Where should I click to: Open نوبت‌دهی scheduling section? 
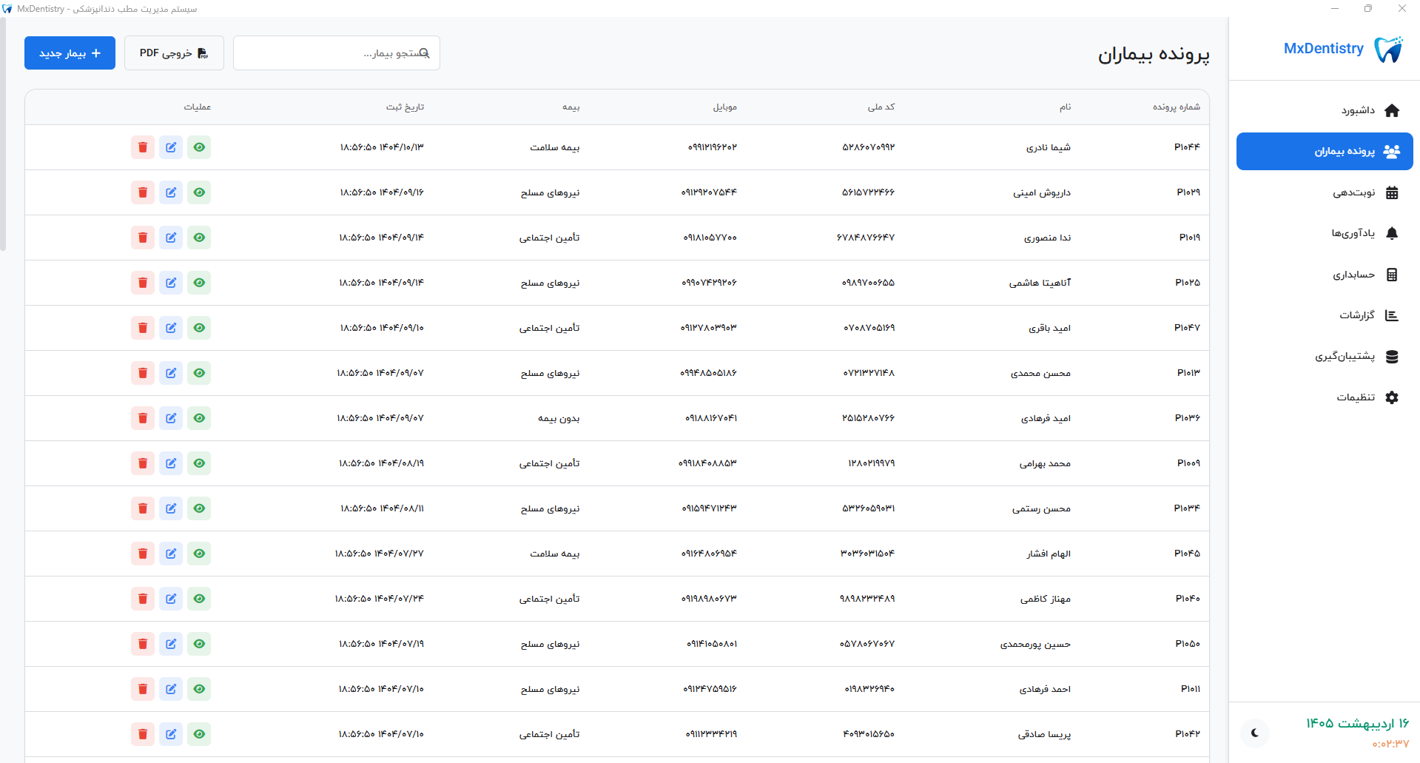pyautogui.click(x=1325, y=192)
